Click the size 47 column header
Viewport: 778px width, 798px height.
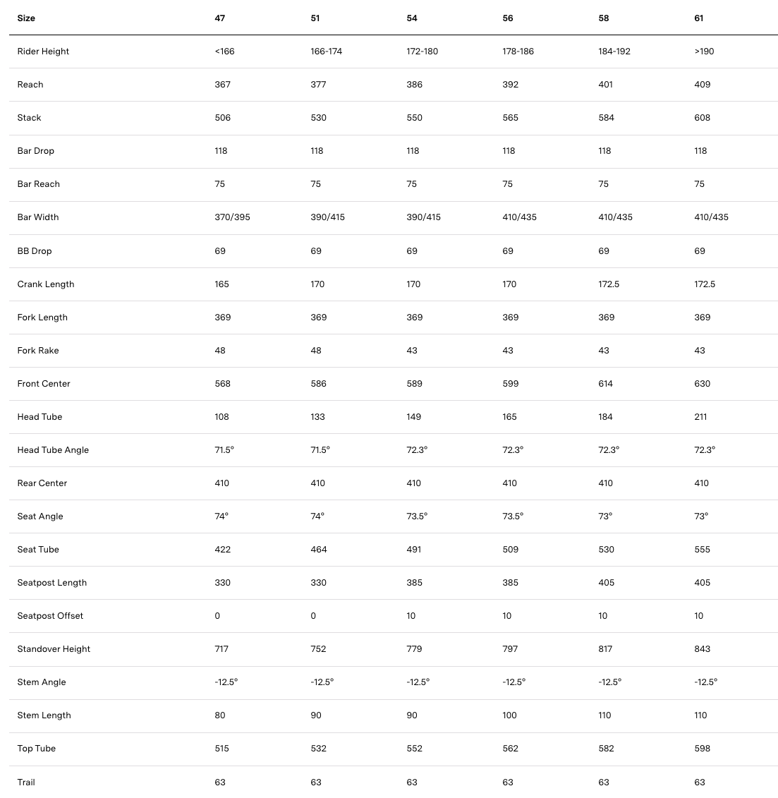(x=220, y=18)
